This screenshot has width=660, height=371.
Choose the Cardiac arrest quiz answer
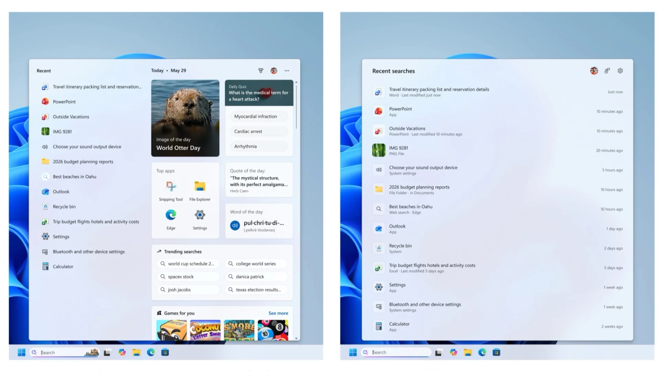click(259, 131)
